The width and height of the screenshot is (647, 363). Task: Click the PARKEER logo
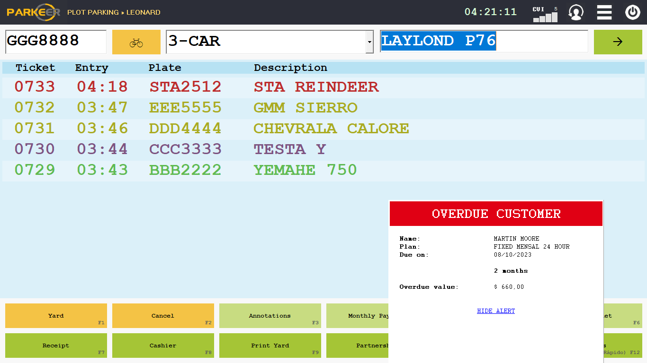[x=33, y=12]
